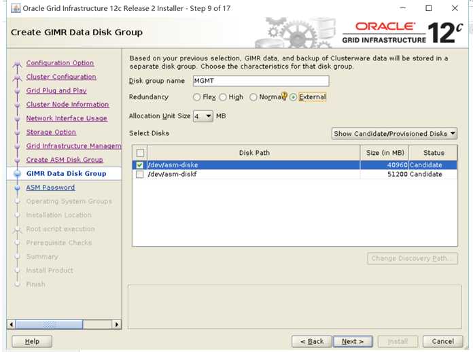Screen dimensions: 473x352
Task: Open Storage Option step
Action: click(x=51, y=133)
